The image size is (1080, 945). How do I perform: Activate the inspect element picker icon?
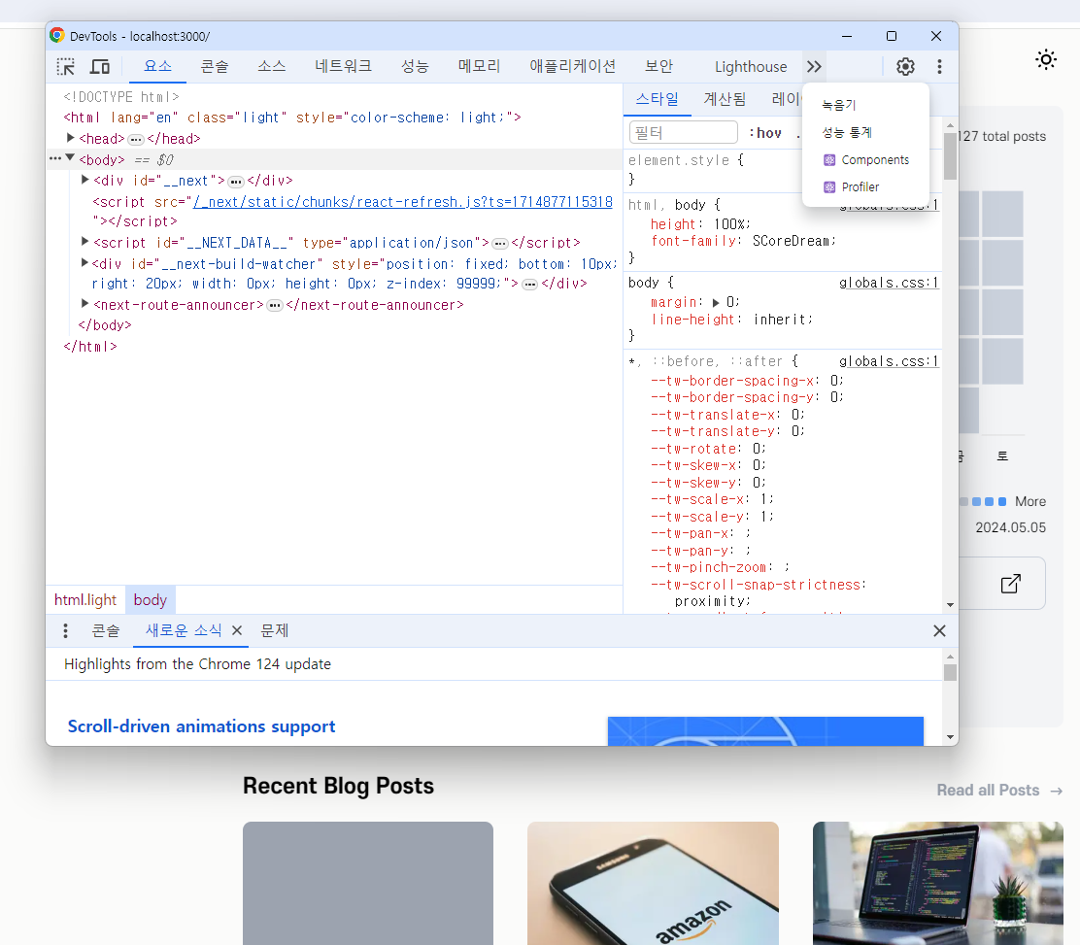click(x=66, y=67)
